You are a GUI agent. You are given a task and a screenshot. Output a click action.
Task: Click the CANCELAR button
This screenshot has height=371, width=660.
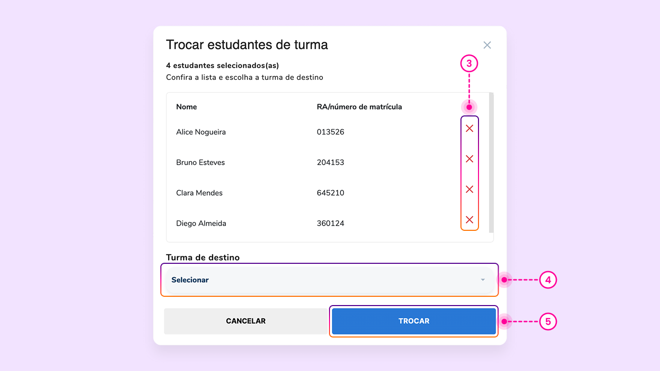pyautogui.click(x=246, y=321)
